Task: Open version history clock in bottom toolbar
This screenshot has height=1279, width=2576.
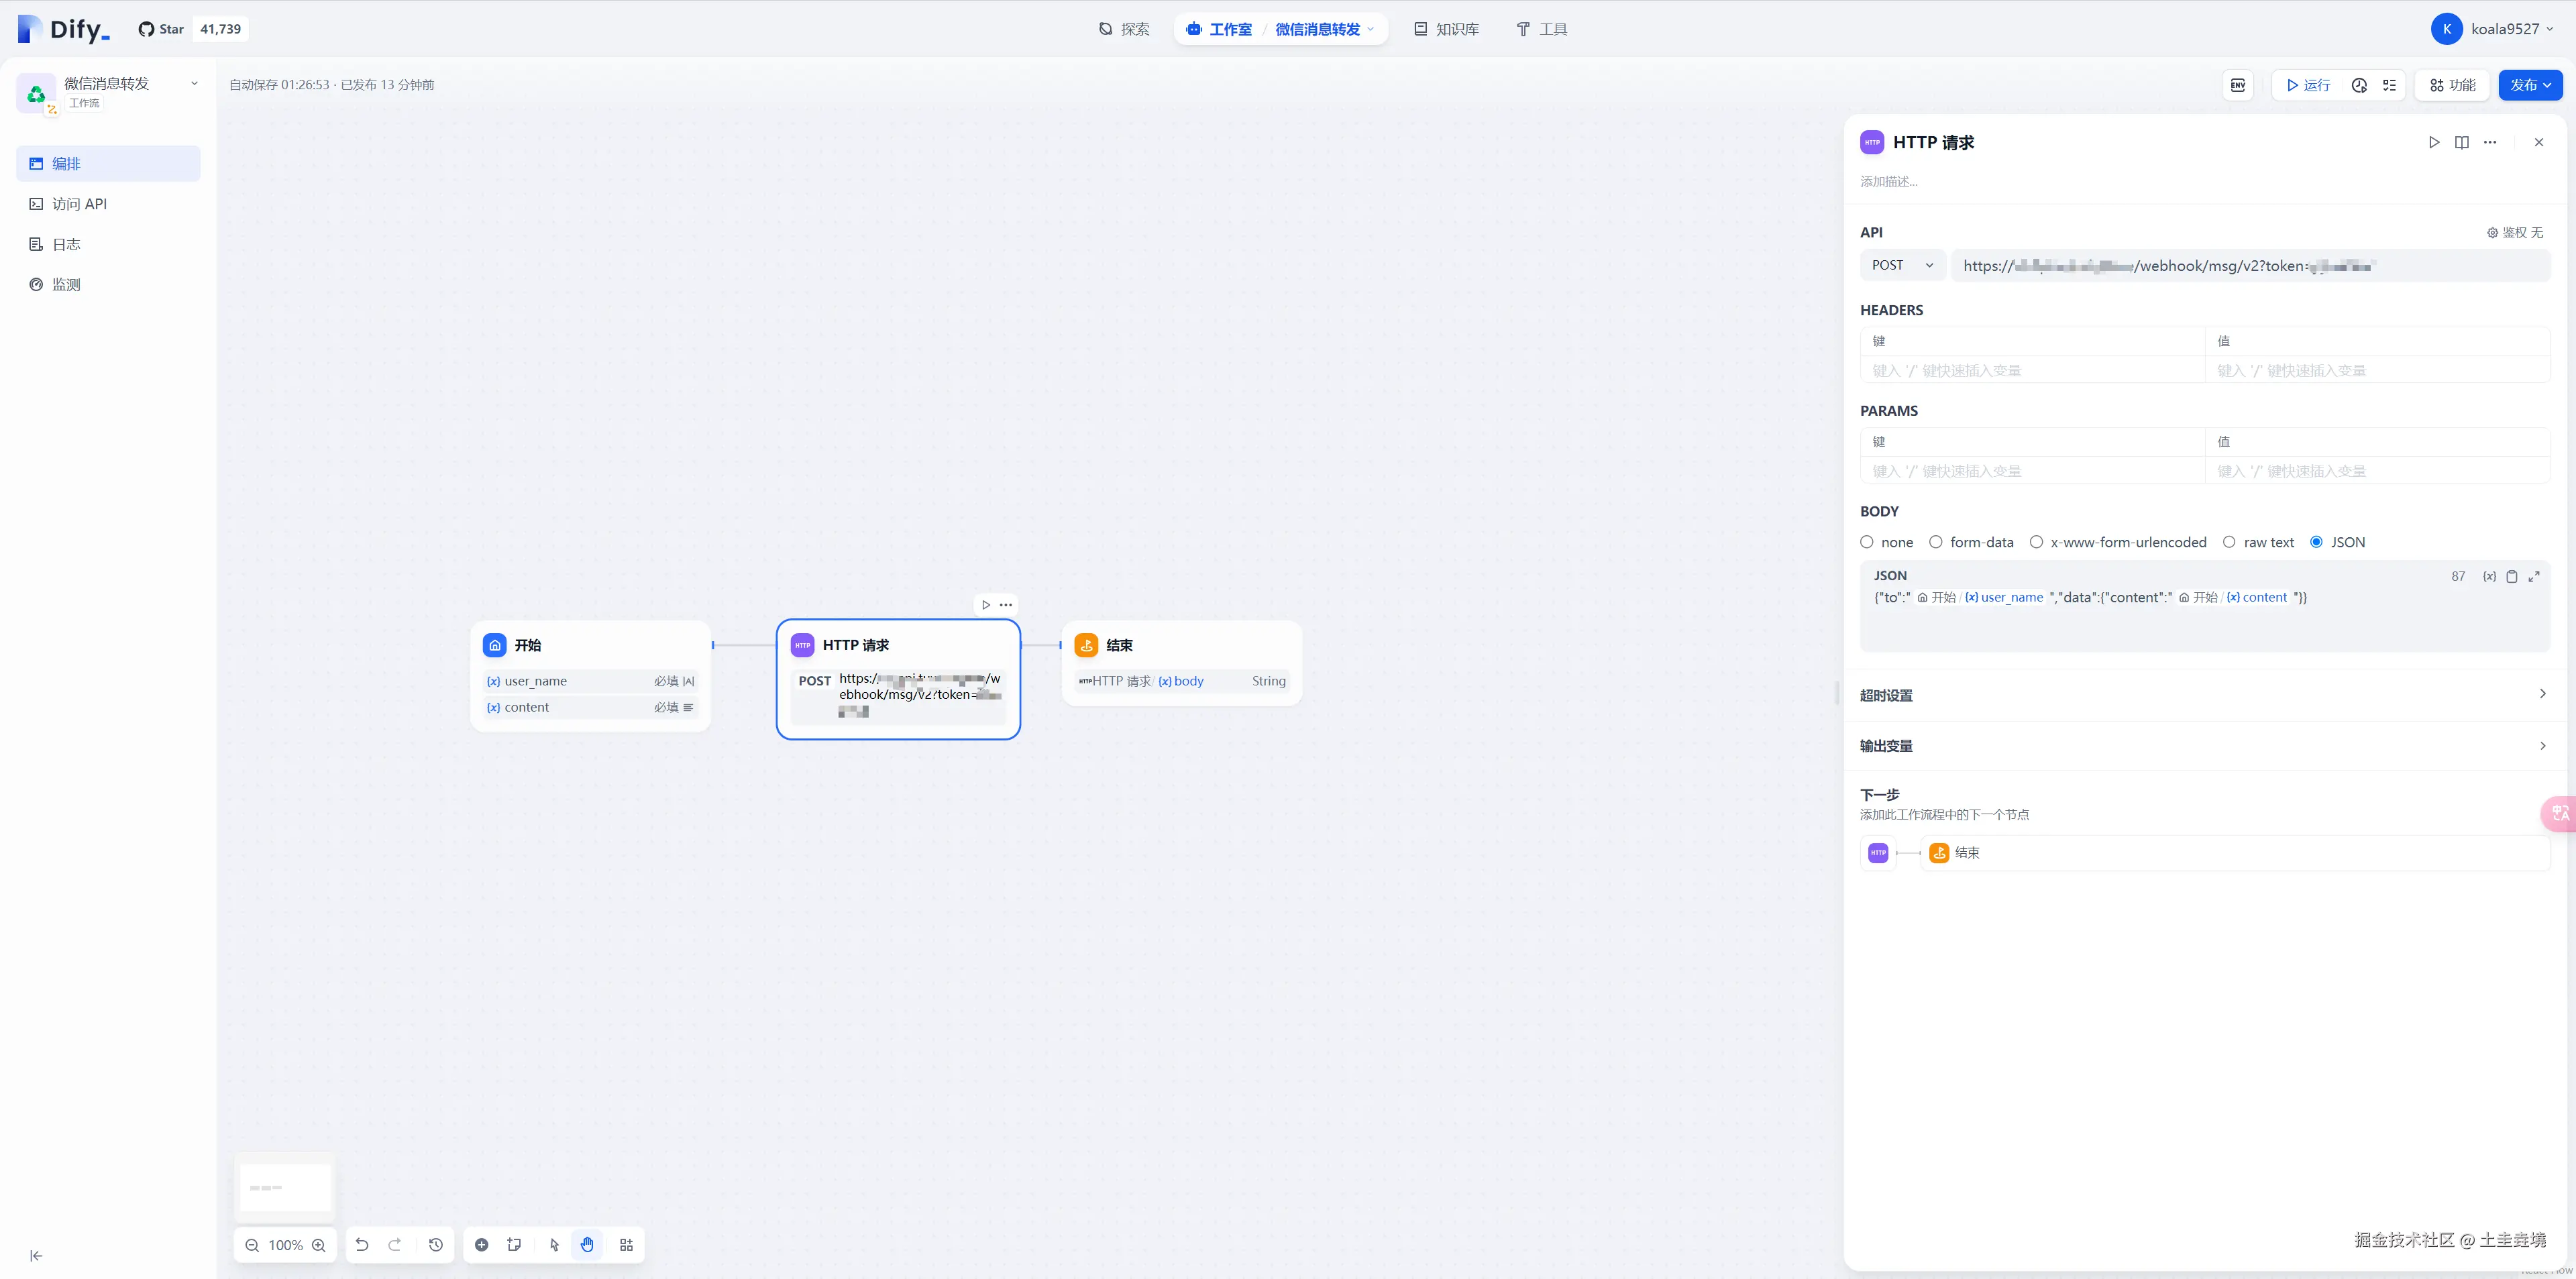Action: point(436,1244)
